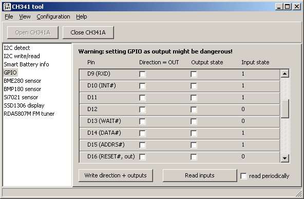This screenshot has width=304, height=199.
Task: Click the pin list scrollbar thumb
Action: (285, 108)
